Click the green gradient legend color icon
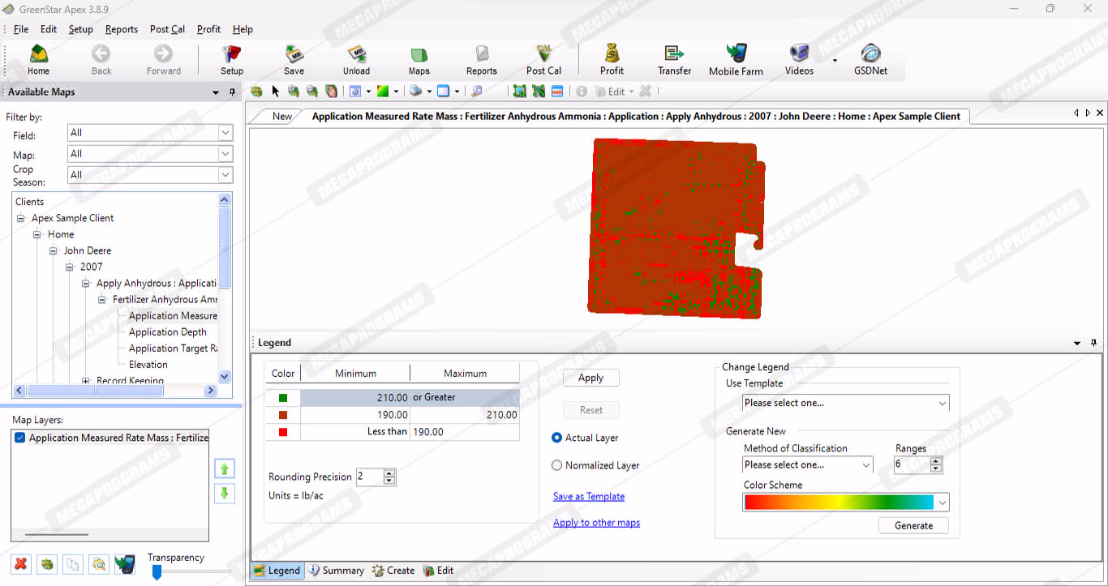1108x586 pixels. tap(383, 92)
